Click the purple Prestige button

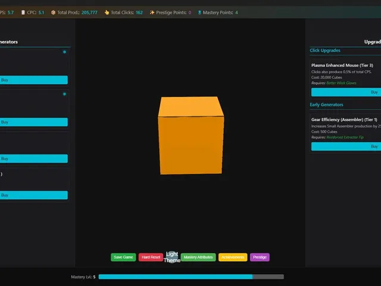click(260, 257)
